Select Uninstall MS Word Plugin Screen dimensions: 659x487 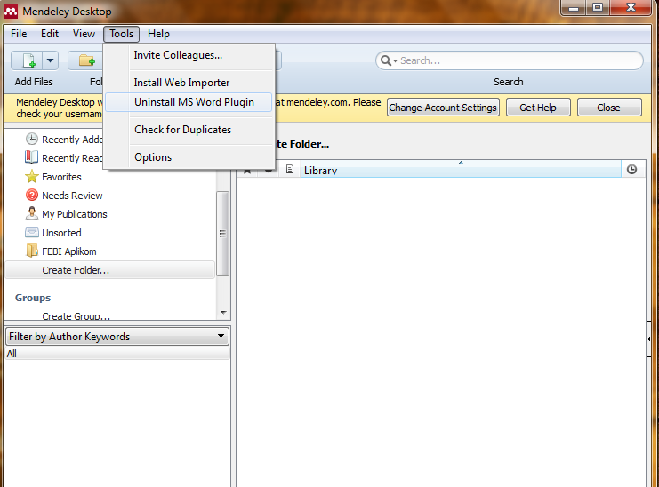tap(189, 102)
